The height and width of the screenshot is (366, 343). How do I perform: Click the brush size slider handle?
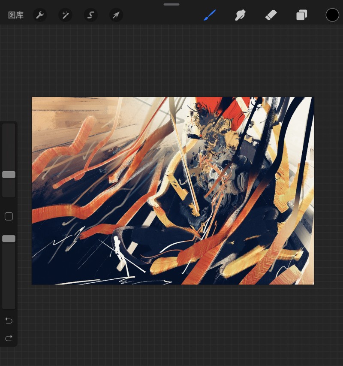coord(9,175)
